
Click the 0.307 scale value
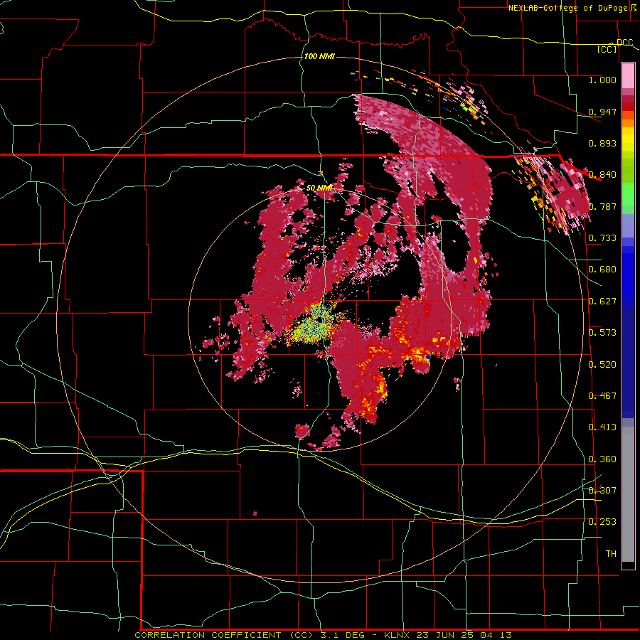pos(602,490)
